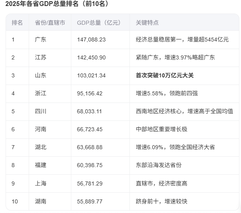Click the "排名" column header
Viewport: 241px width, 213px height.
(17, 23)
